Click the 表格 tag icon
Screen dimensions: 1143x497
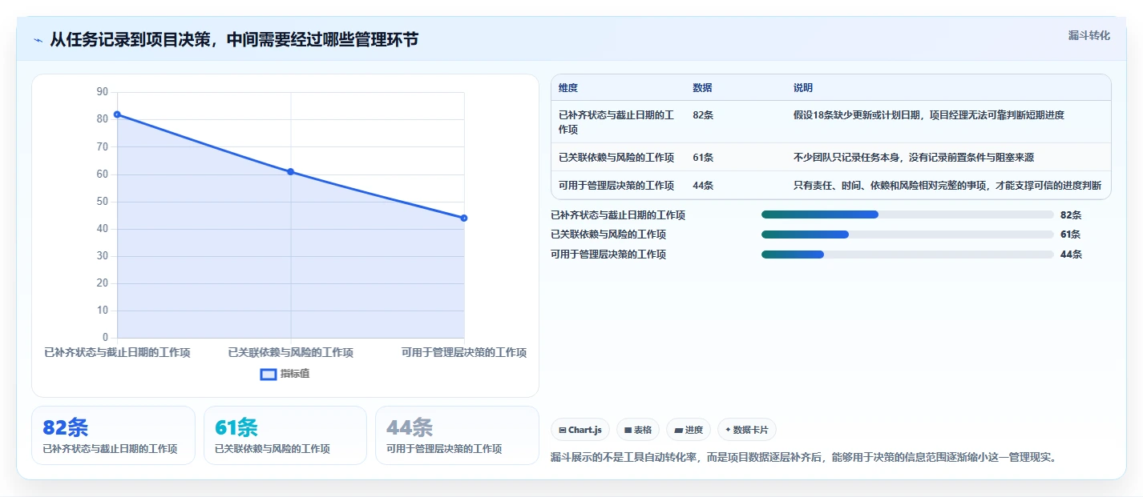click(628, 431)
